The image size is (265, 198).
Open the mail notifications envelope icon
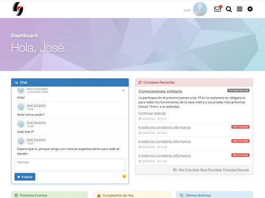click(x=218, y=9)
